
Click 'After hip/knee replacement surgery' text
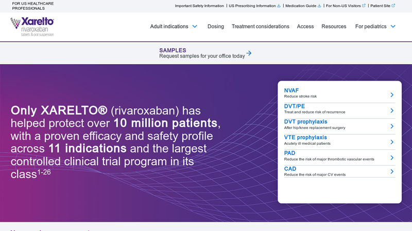pos(315,128)
